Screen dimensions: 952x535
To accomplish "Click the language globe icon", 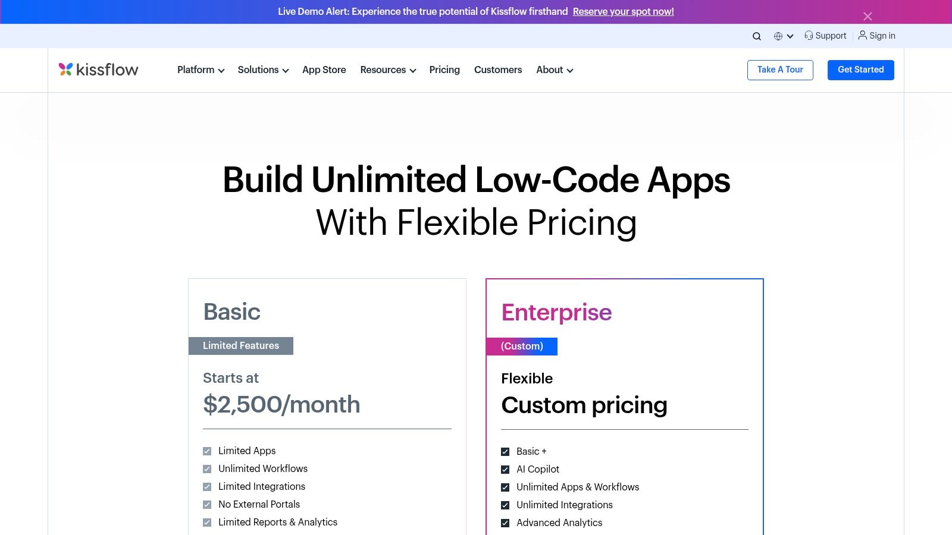I will tap(779, 36).
